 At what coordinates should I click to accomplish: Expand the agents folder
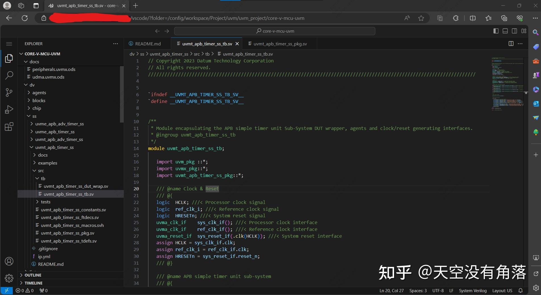click(x=39, y=93)
